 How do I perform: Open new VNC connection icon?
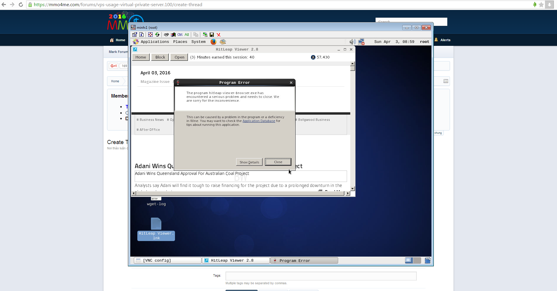(x=205, y=35)
